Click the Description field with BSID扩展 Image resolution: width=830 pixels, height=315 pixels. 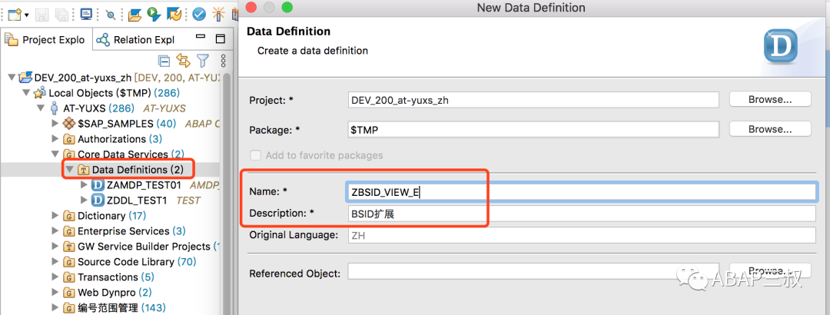[x=581, y=214]
